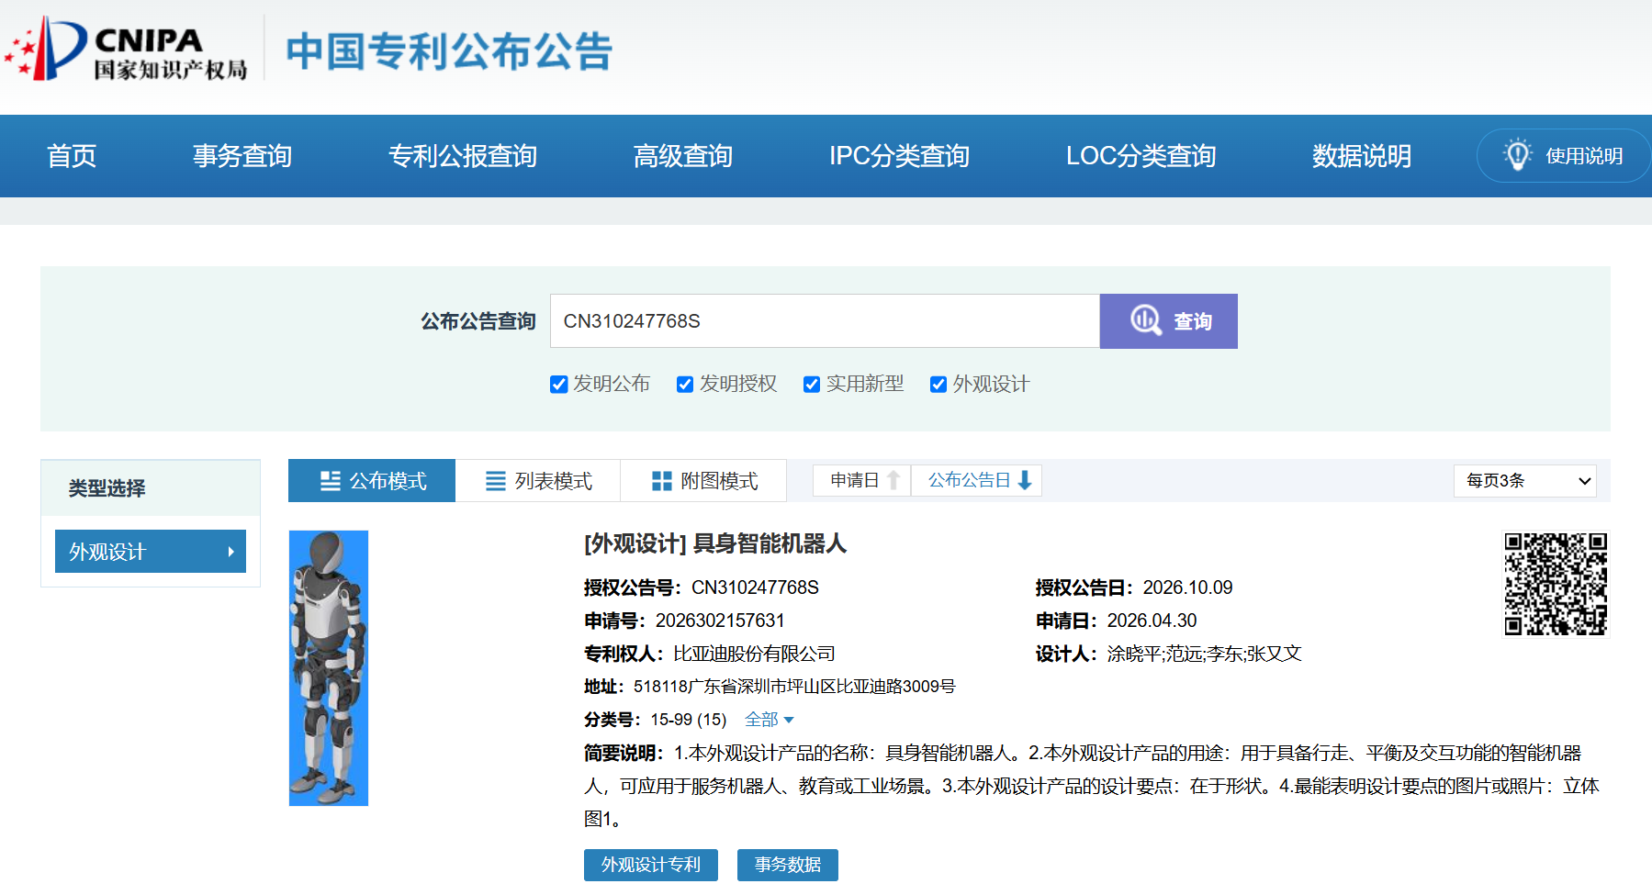Open the humanoid robot design thumbnail

[x=329, y=668]
